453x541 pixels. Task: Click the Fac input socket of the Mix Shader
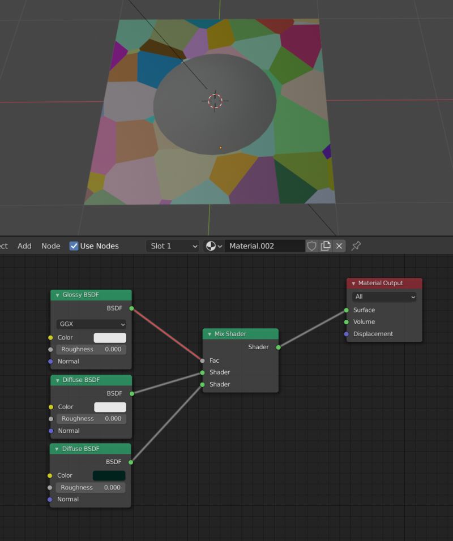pyautogui.click(x=202, y=360)
